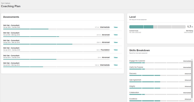The image size is (194, 102).
Task: Select the Excellence skill row
Action: pyautogui.click(x=160, y=99)
